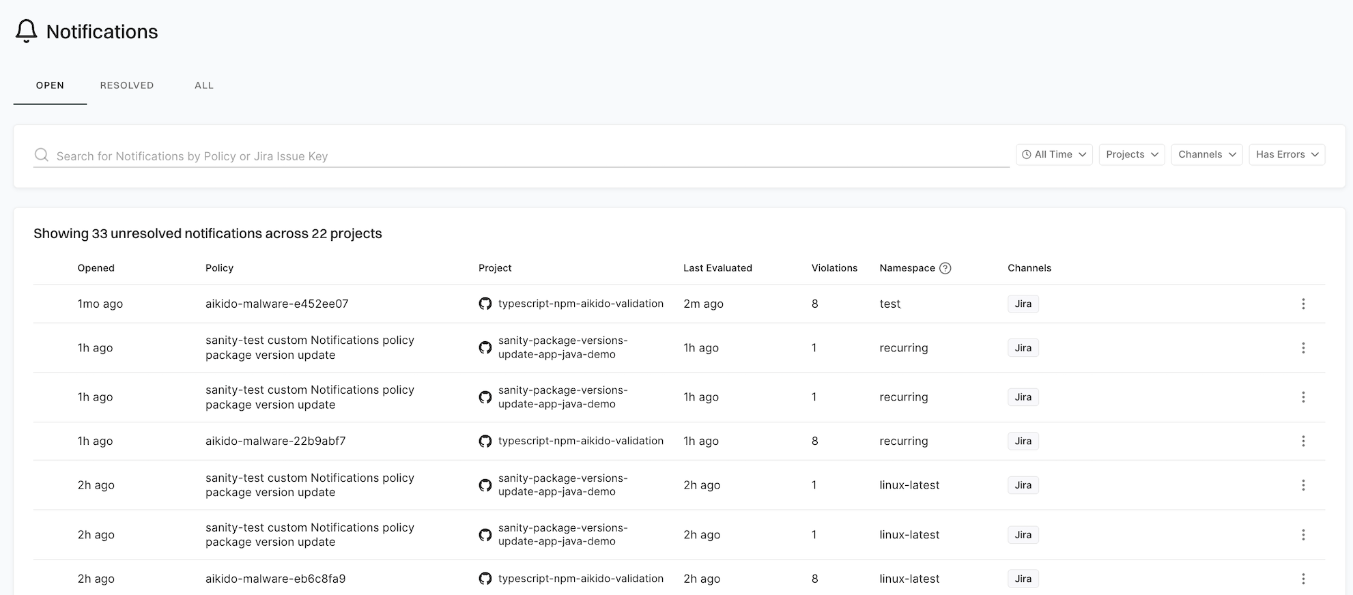The image size is (1353, 595).
Task: Expand the Has Errors filter dropdown
Action: [1286, 154]
